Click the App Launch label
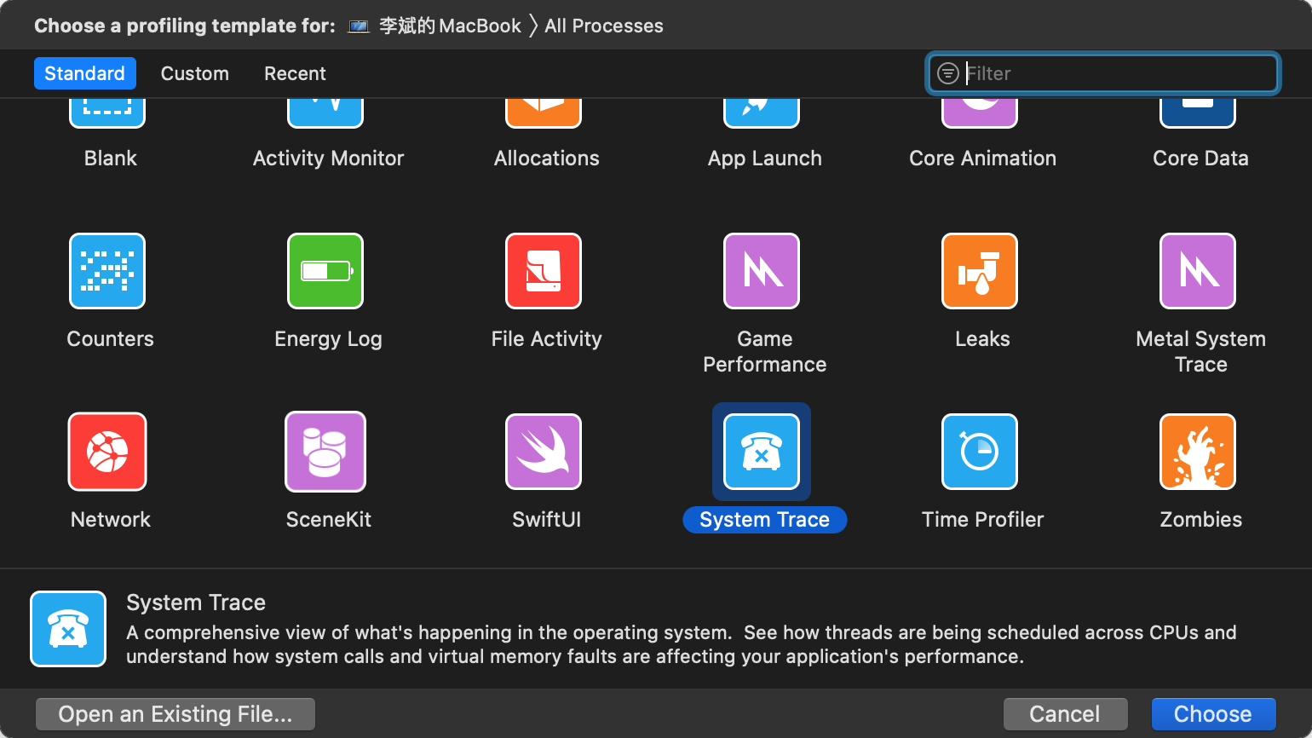The height and width of the screenshot is (738, 1312). [x=765, y=159]
